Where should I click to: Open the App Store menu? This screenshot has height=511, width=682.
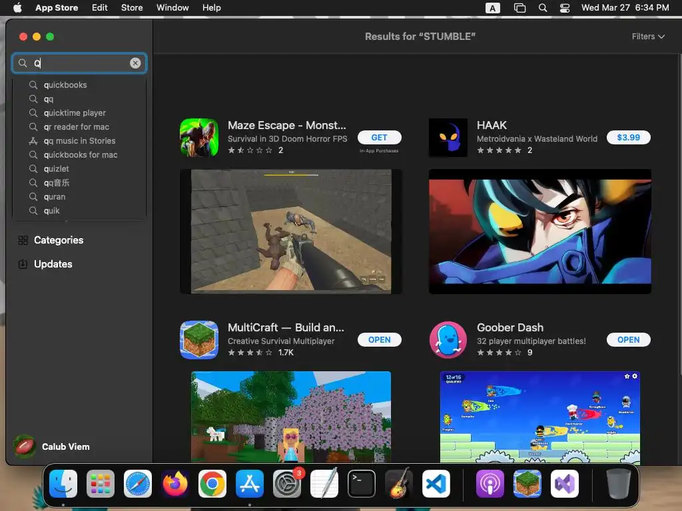click(x=57, y=8)
